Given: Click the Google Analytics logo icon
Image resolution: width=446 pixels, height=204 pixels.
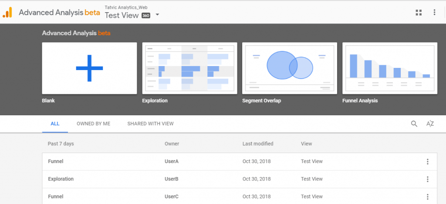Looking at the screenshot, I should (x=7, y=13).
